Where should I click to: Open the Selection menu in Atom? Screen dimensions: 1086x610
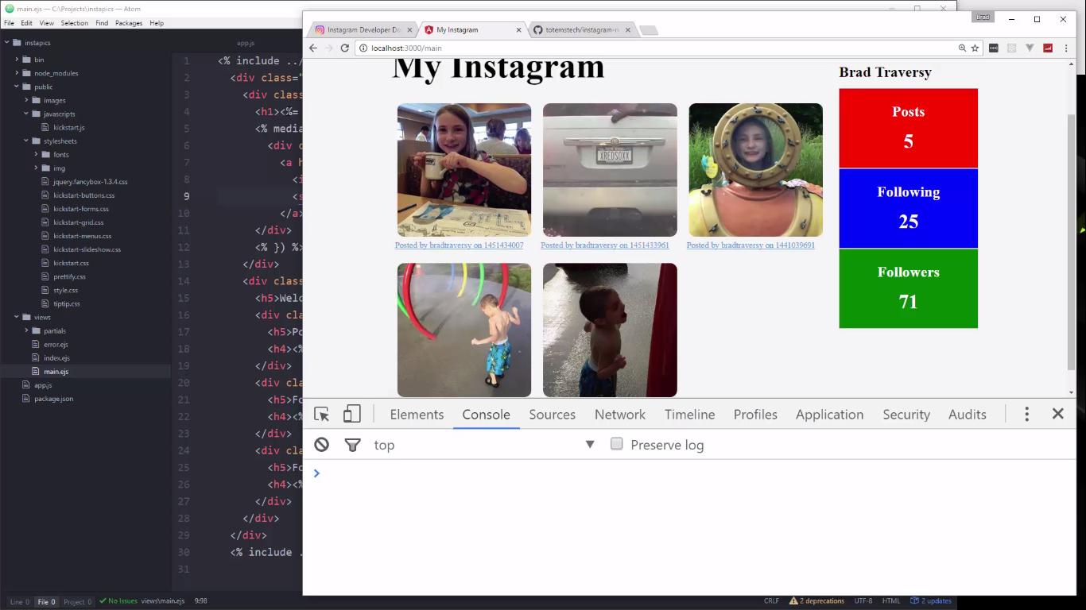coord(75,23)
